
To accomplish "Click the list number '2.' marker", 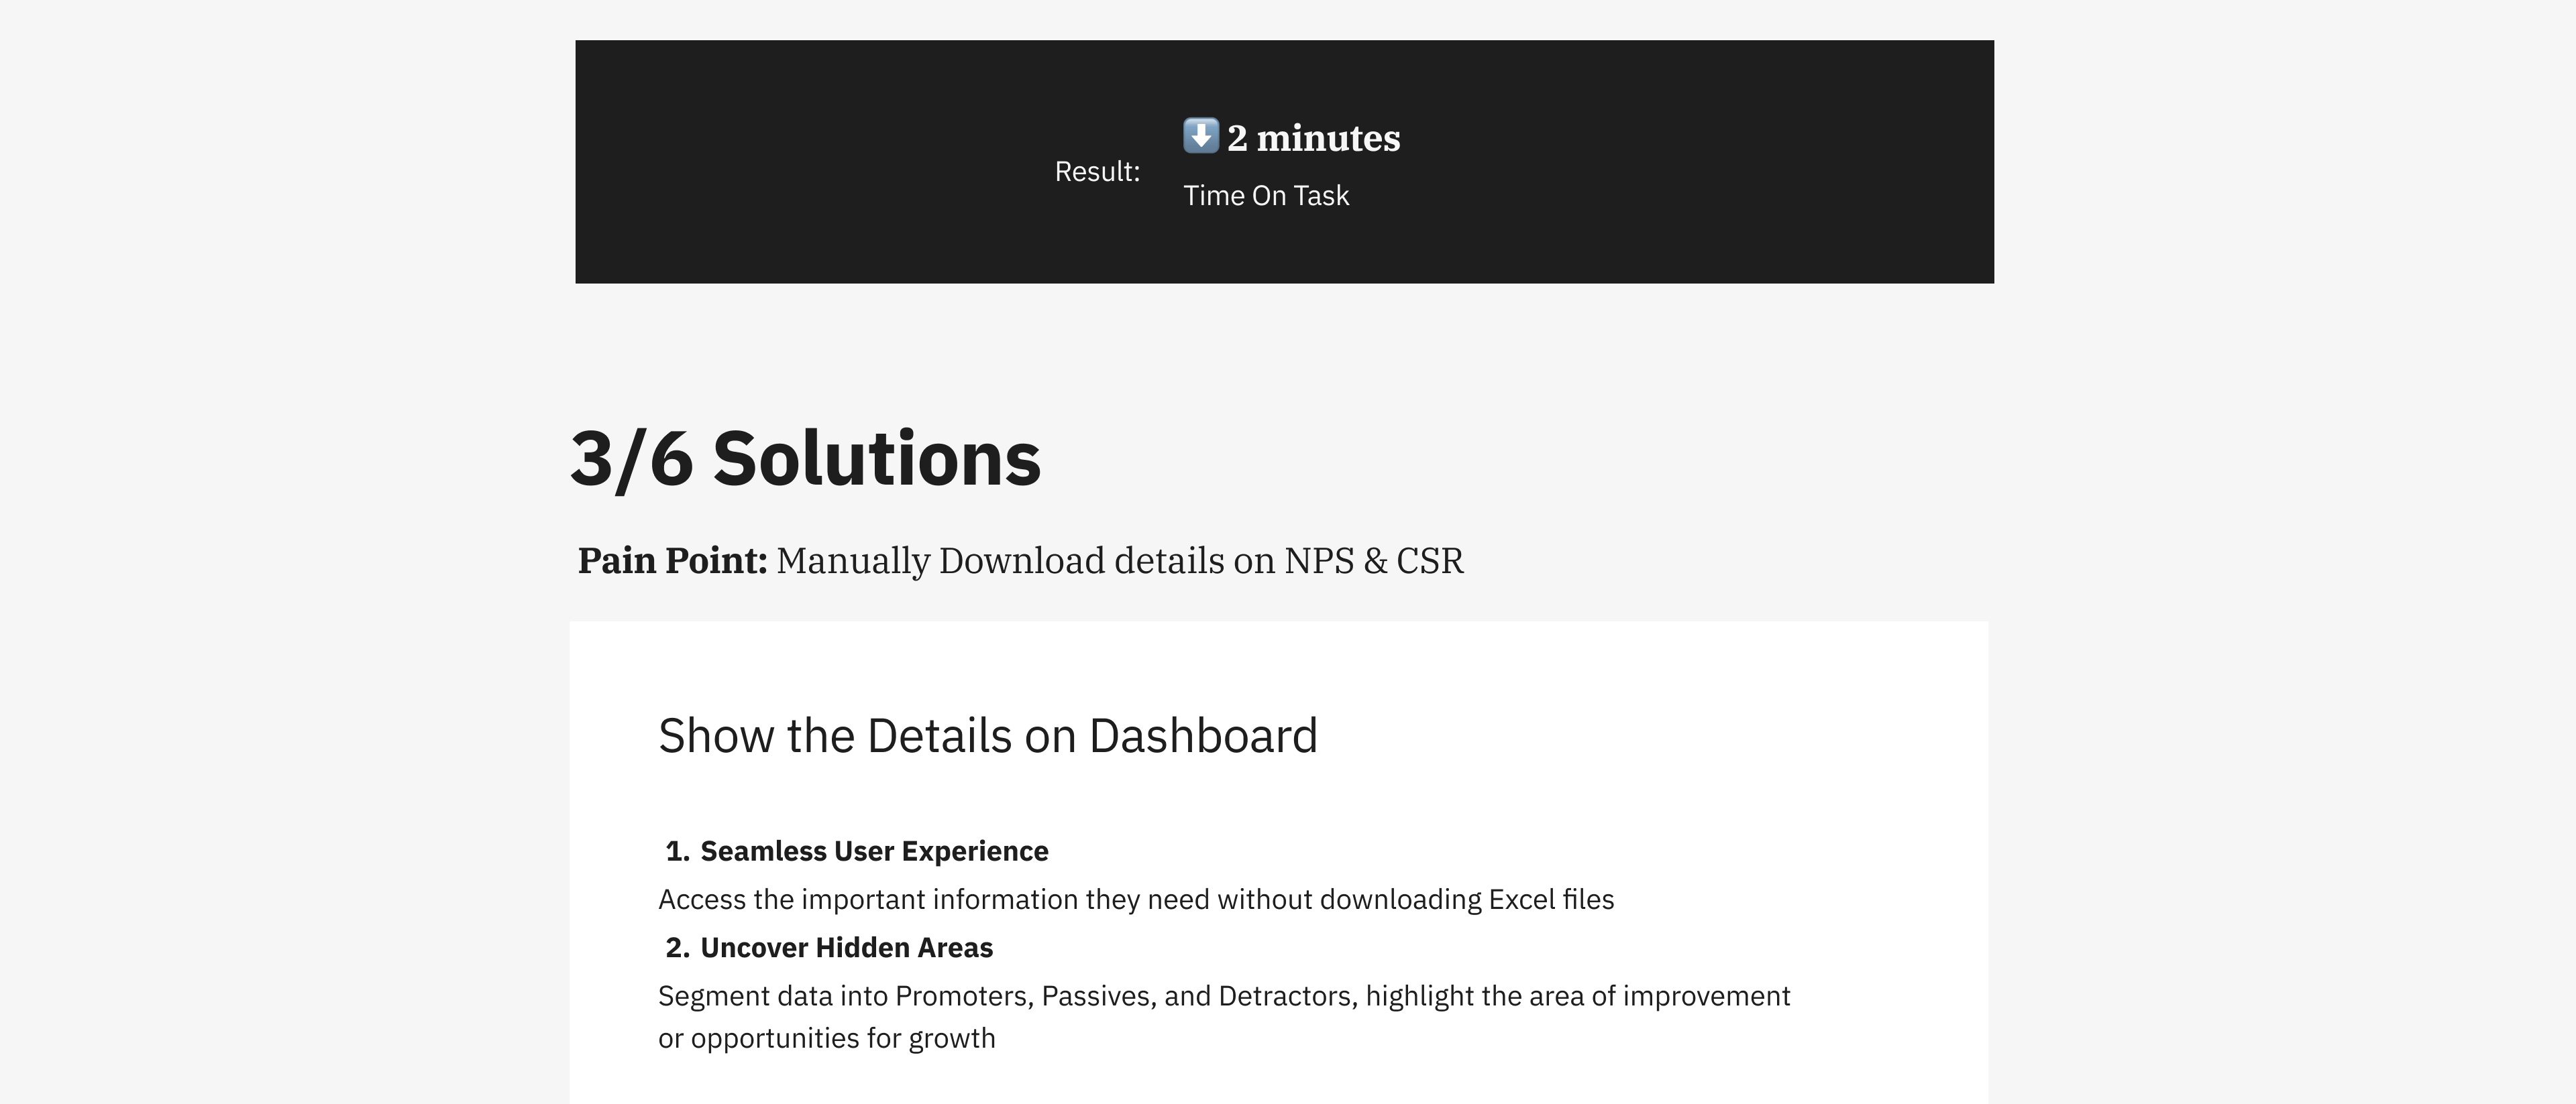I will point(677,947).
